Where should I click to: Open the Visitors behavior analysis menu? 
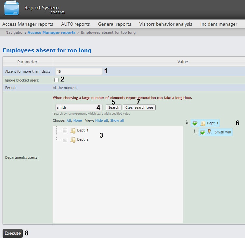[x=165, y=24]
